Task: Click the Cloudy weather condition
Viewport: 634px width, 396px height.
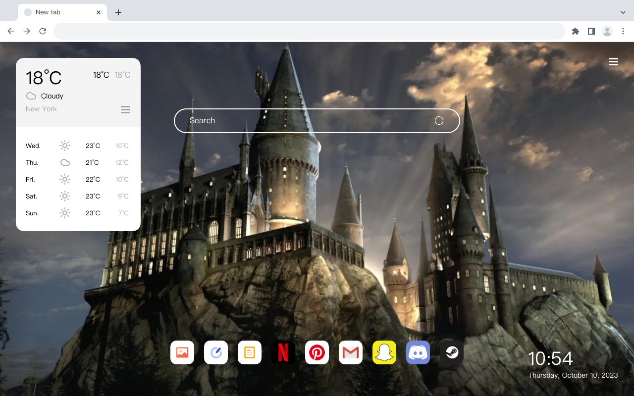Action: [52, 96]
